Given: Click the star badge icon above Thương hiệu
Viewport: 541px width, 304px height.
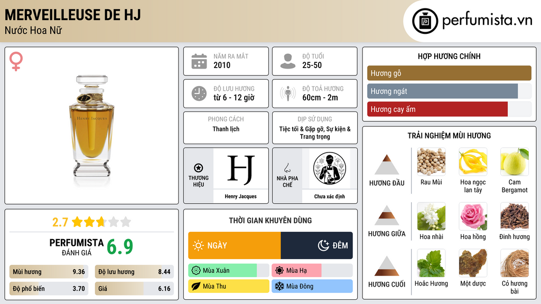Looking at the screenshot, I should point(199,168).
